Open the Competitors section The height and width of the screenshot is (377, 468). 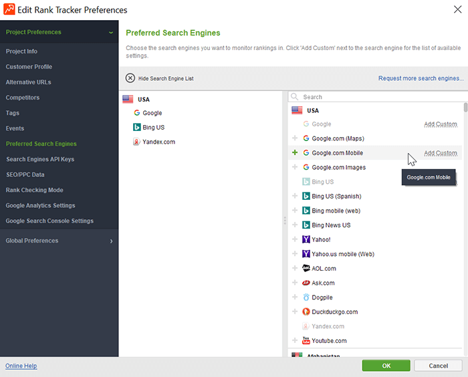(23, 98)
